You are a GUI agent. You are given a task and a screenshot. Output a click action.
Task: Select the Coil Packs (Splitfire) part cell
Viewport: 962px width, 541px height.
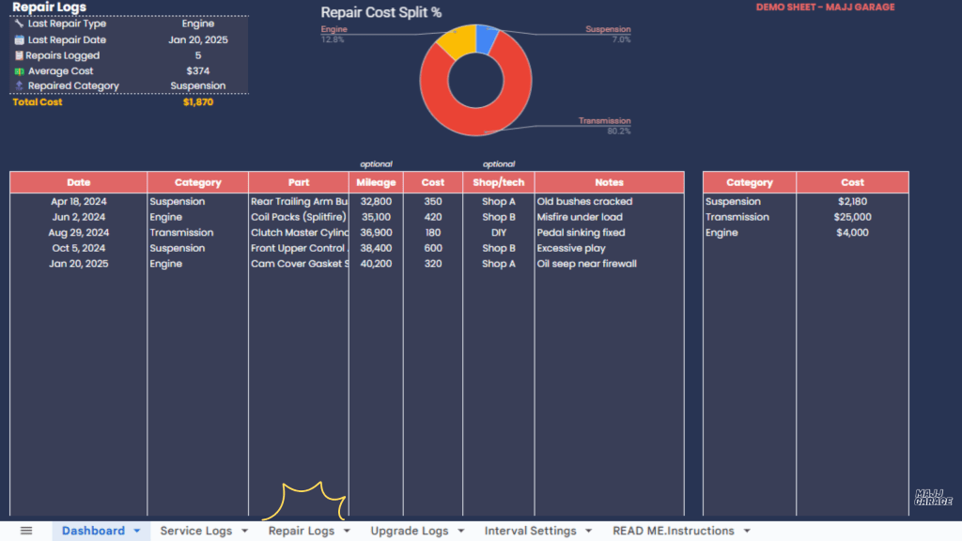click(298, 217)
